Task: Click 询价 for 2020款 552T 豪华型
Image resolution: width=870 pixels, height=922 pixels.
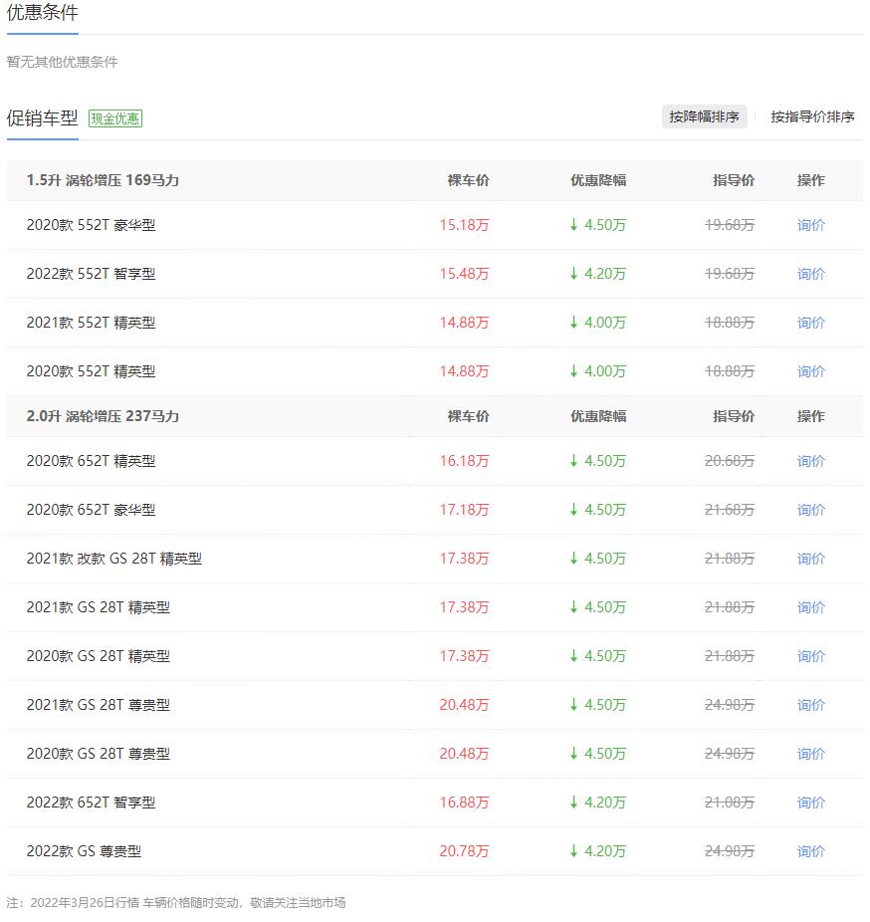Action: tap(810, 225)
